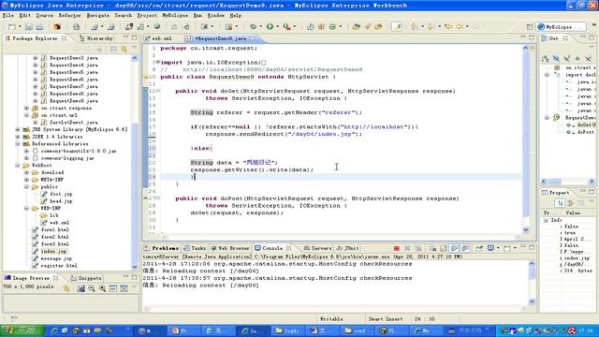Collapse the WebRoot folder node
This screenshot has height=337, width=599.
coord(18,166)
